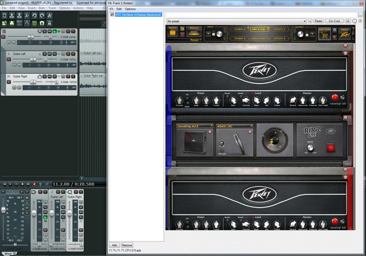The width and height of the screenshot is (366, 256).
Task: Open the No preset dropdown
Action: (x=237, y=21)
